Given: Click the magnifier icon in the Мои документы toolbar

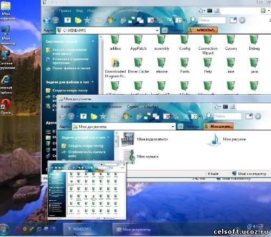Looking at the screenshot, I should click(x=209, y=116).
